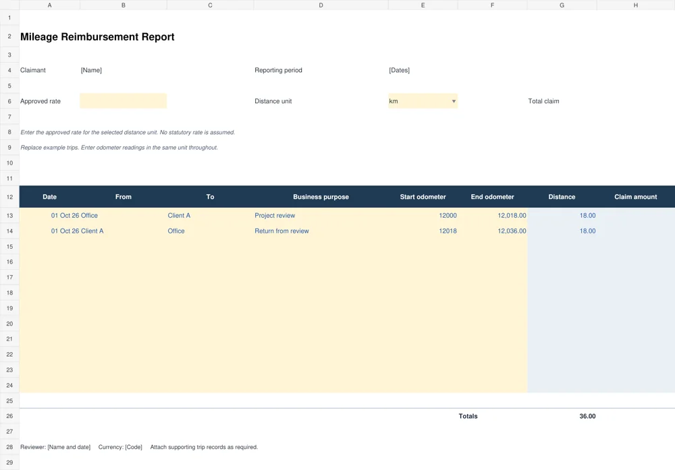Select row 12 header
This screenshot has width=675, height=470.
coord(9,197)
